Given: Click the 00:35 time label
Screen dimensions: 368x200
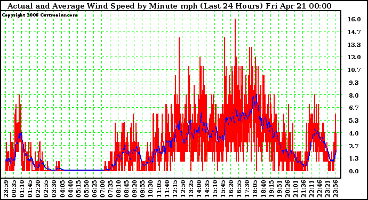Looking at the screenshot, I should coord(14,189).
